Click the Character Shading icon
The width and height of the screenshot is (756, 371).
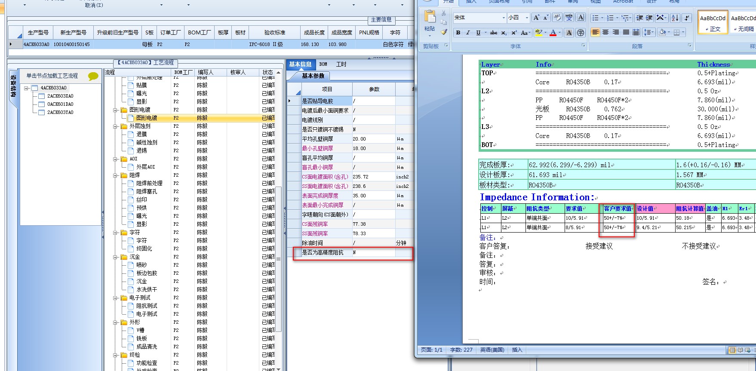coord(569,33)
